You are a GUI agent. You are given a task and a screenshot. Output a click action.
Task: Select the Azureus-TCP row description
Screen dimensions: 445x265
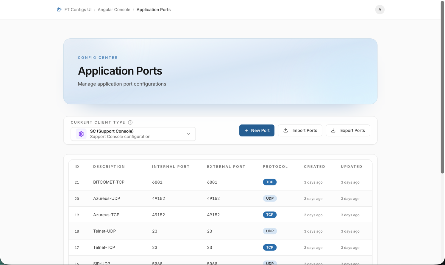tap(106, 215)
